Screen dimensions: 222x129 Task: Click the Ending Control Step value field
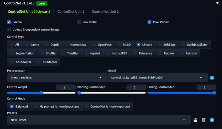pos(206,87)
